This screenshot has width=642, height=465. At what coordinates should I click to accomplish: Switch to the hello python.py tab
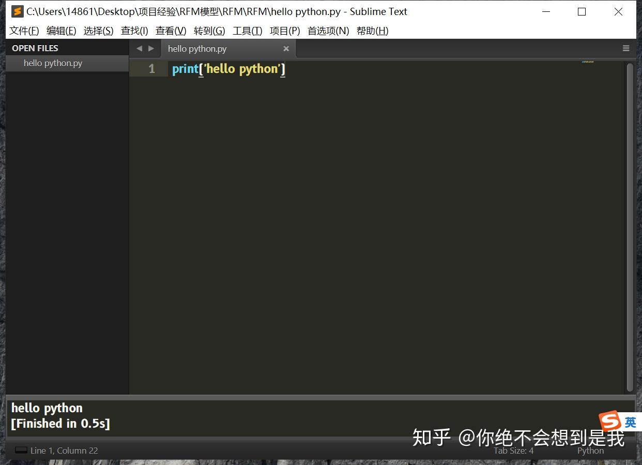click(x=197, y=49)
